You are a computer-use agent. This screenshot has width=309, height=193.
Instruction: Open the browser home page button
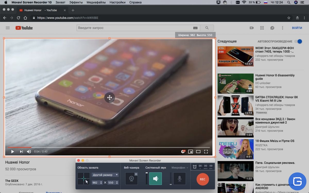[25, 18]
